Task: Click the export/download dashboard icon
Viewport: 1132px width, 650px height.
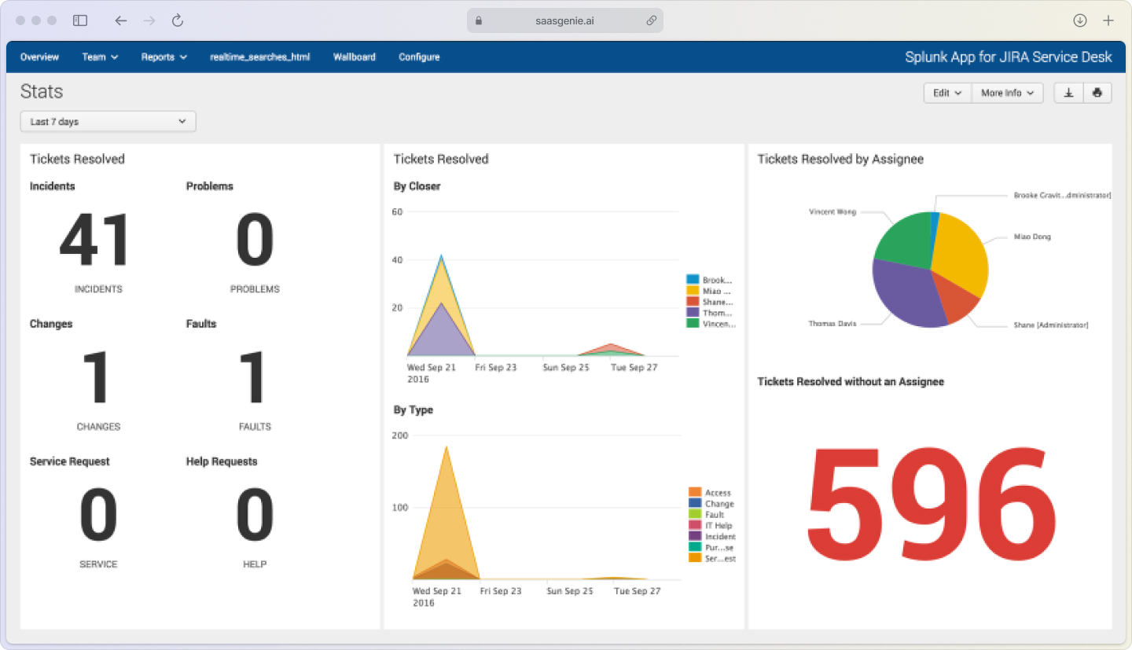Action: pos(1068,93)
